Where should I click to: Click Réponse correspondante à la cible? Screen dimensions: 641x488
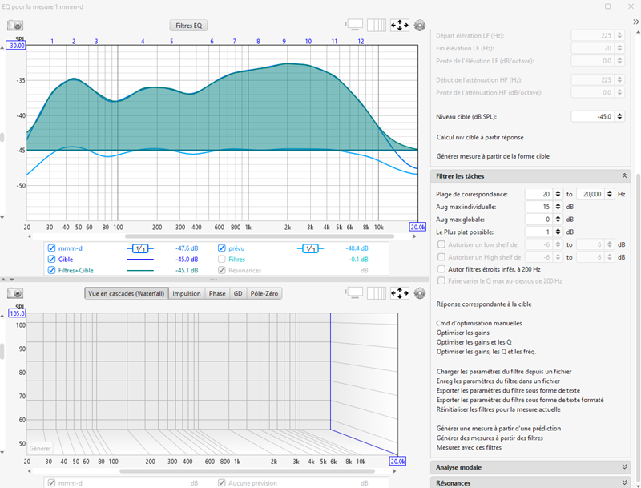click(484, 304)
